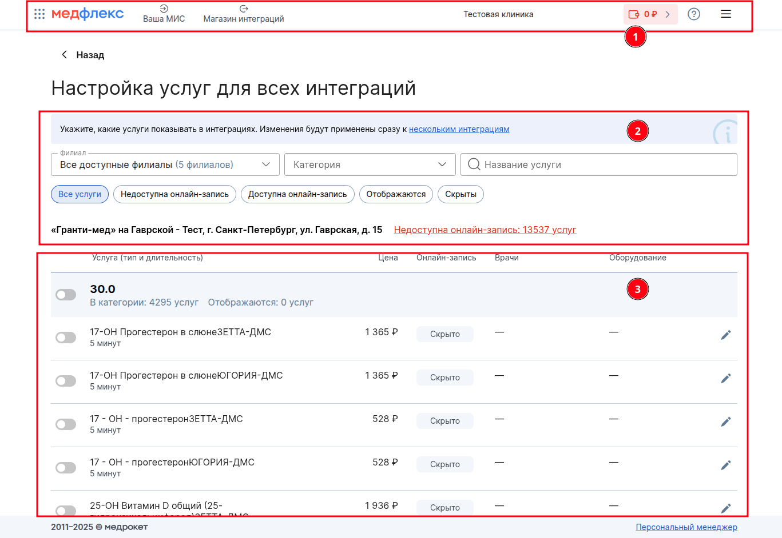Toggle 17-OH Прогестерон в слюнеЗЕТТА-ДМС switch
This screenshot has width=782, height=538.
pyautogui.click(x=66, y=338)
